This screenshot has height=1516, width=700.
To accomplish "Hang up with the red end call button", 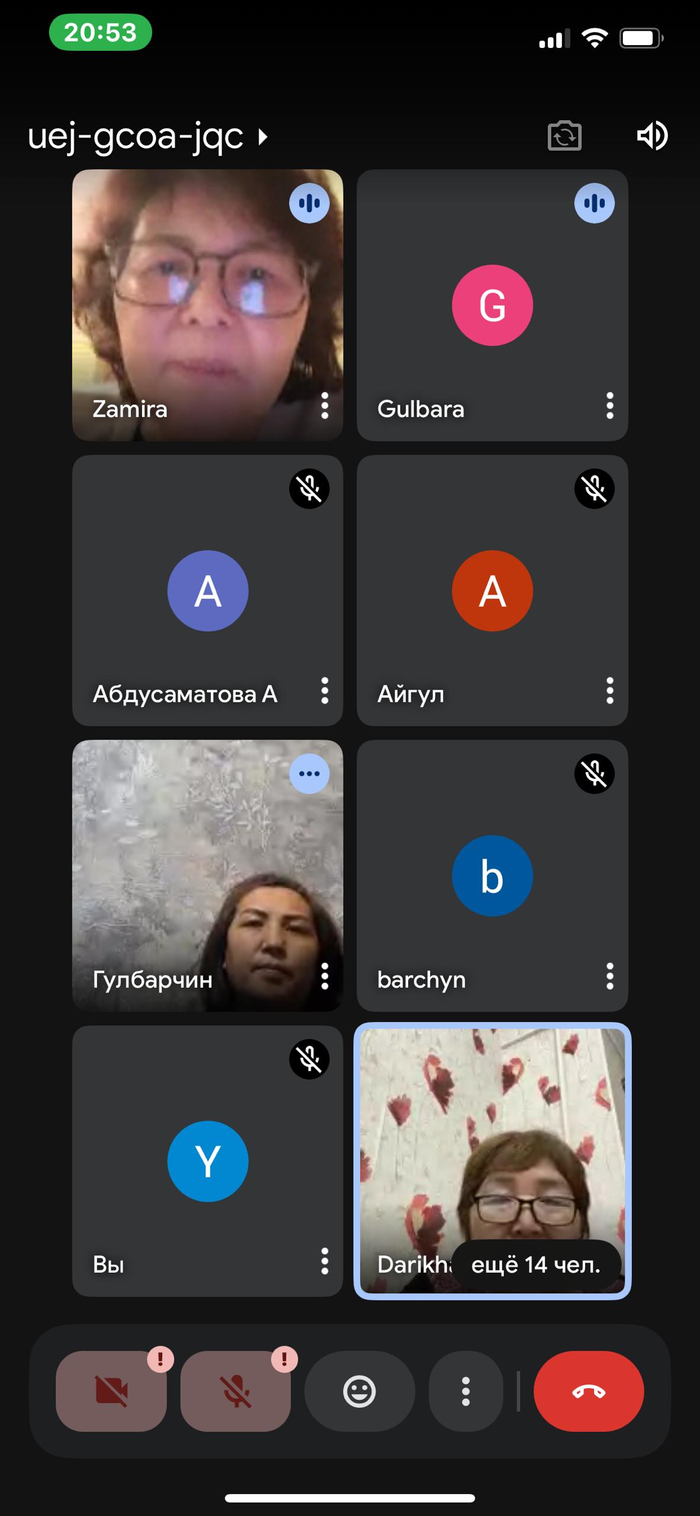I will (589, 1391).
